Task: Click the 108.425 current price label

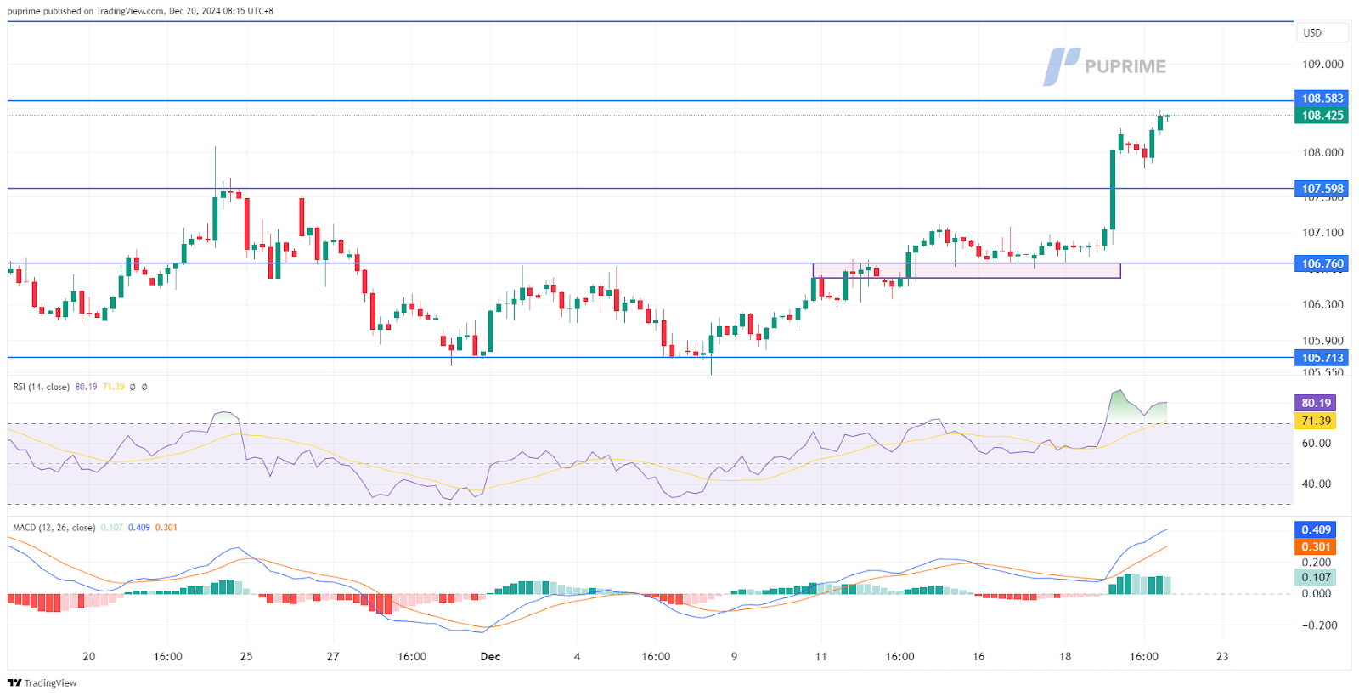Action: [x=1321, y=116]
